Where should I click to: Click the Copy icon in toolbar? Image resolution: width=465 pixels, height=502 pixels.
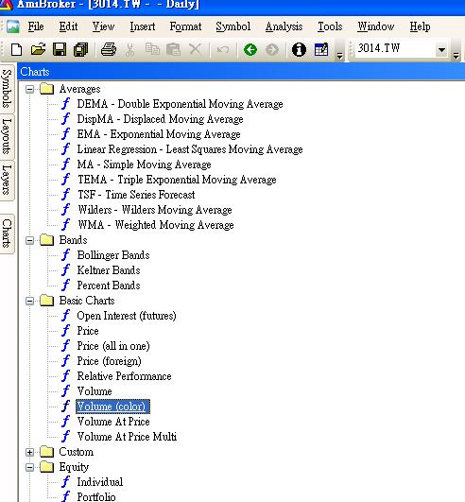click(x=152, y=49)
